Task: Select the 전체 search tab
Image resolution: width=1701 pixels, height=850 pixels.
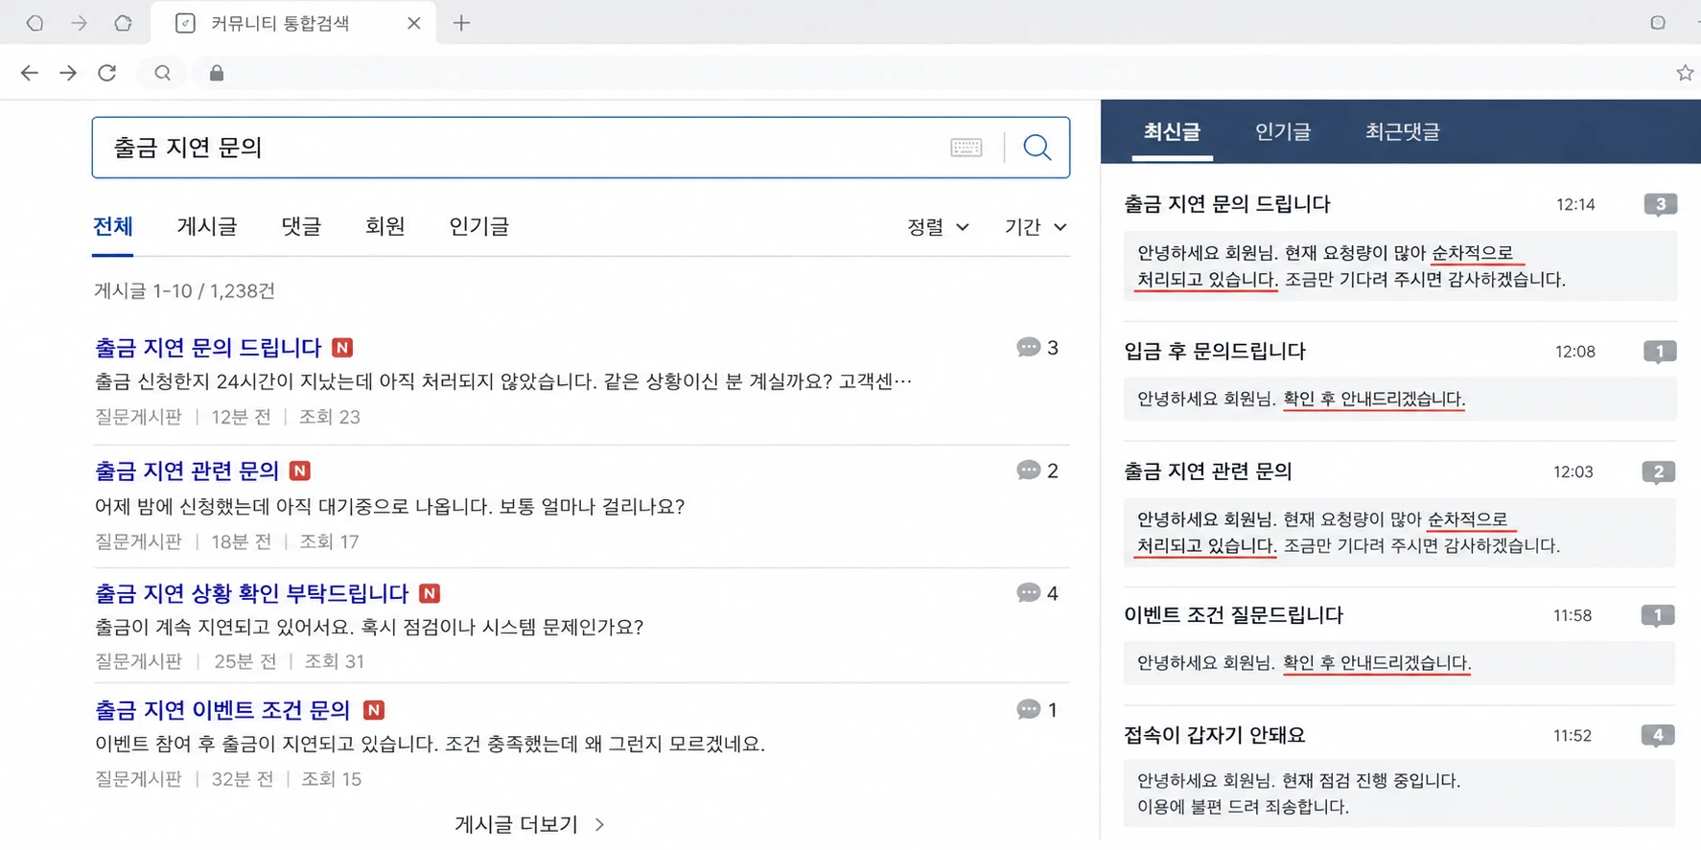Action: 112,226
